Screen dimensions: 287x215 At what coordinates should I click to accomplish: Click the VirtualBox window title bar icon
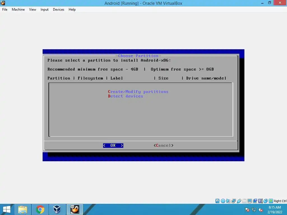tap(3, 3)
